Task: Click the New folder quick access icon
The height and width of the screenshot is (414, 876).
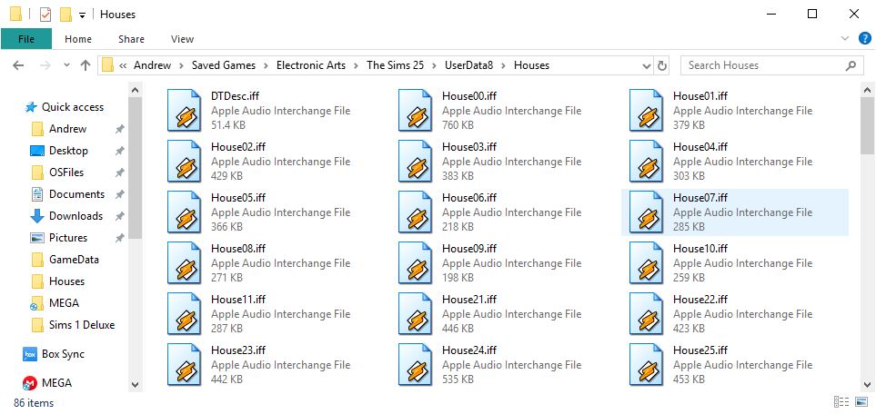Action: (x=65, y=15)
